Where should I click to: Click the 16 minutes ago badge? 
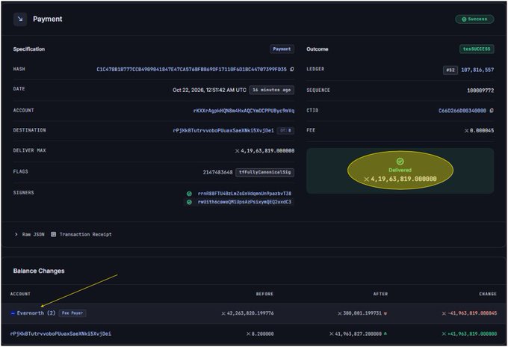pyautogui.click(x=272, y=90)
